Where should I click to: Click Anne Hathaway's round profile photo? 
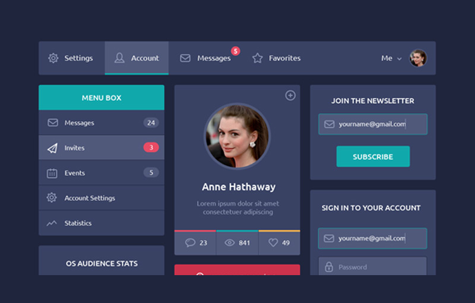(237, 136)
